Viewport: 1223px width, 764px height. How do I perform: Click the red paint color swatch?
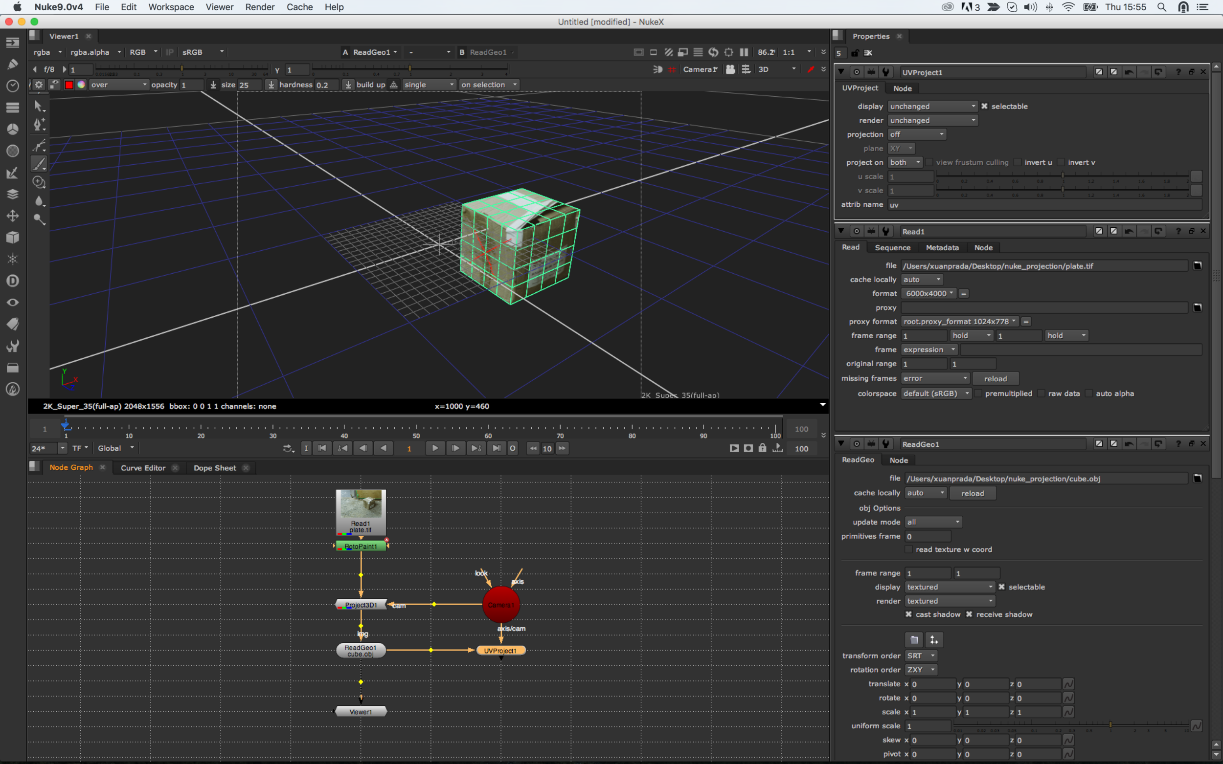coord(69,85)
